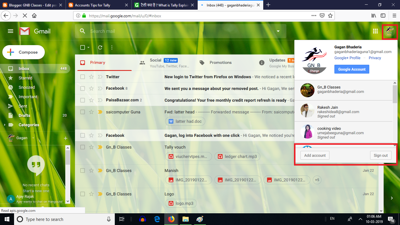Expand the +5 more attachments chip
This screenshot has width=400, height=225.
pos(317,180)
